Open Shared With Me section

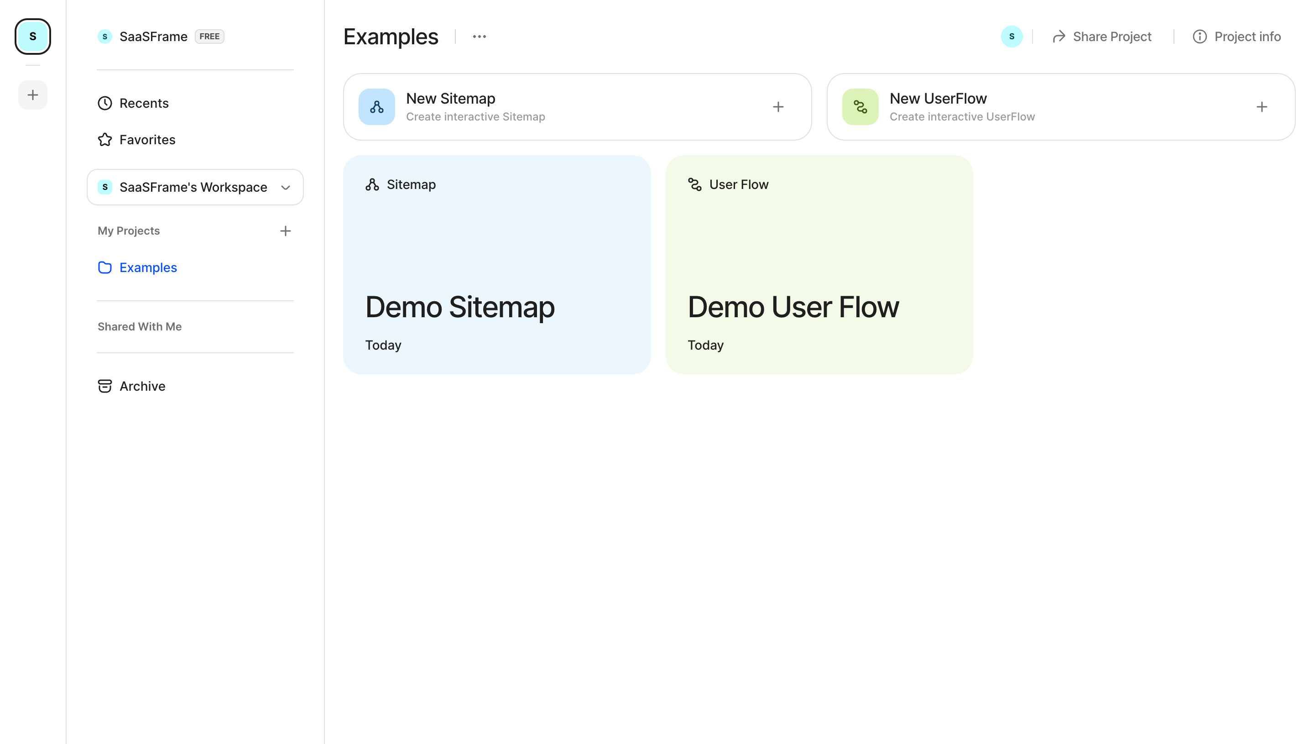click(x=140, y=326)
